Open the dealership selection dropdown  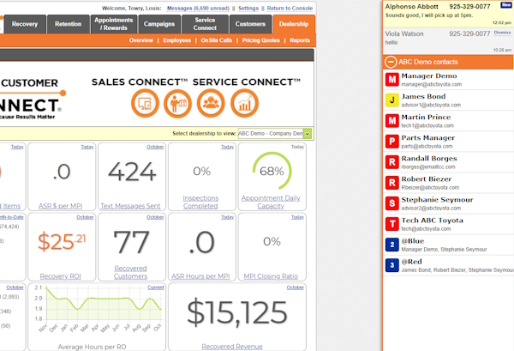pos(308,134)
